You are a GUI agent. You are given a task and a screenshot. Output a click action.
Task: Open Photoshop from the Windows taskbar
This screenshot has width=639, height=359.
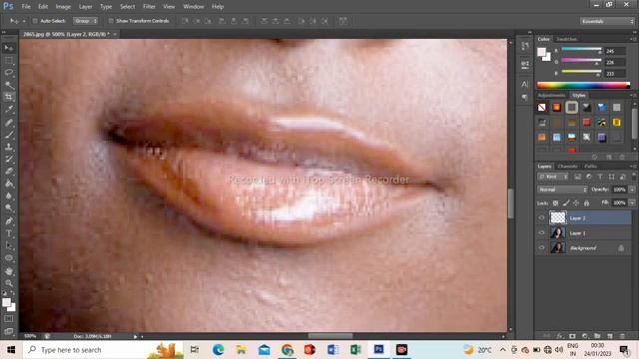[378, 350]
